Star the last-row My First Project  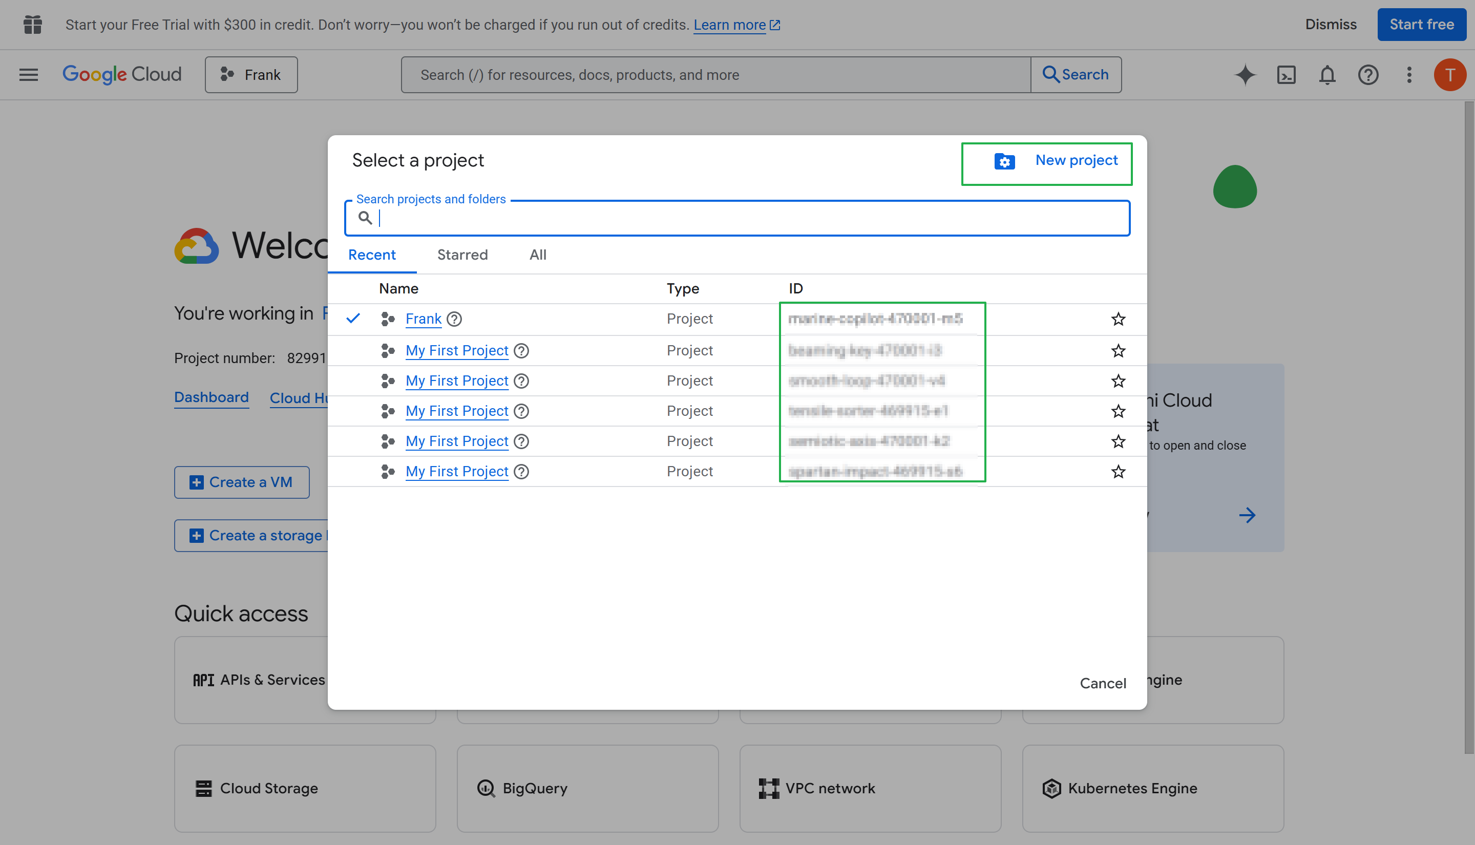click(1118, 471)
